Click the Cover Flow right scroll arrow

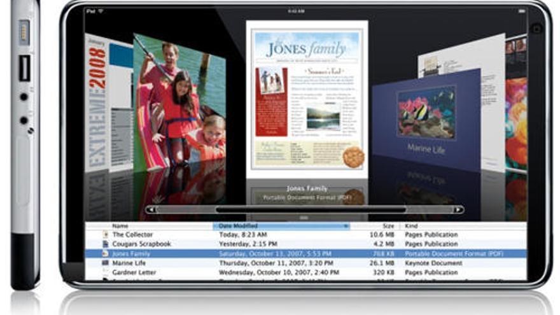458,209
